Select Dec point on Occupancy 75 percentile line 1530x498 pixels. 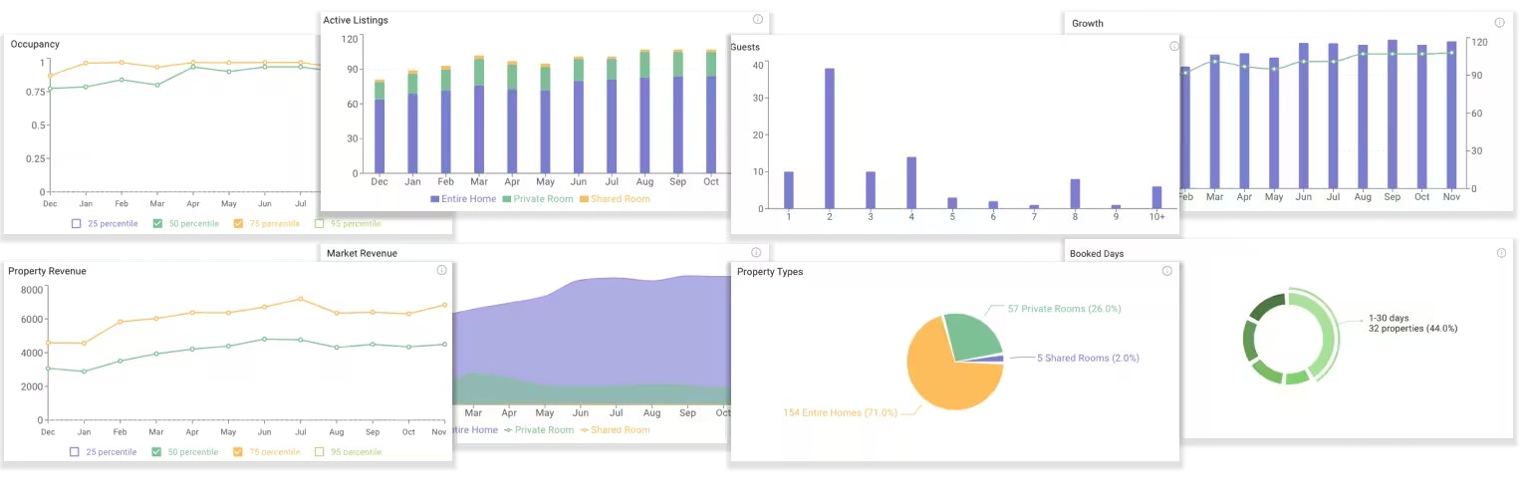[50, 76]
